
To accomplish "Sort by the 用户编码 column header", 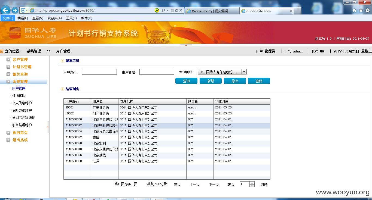I will point(77,101).
